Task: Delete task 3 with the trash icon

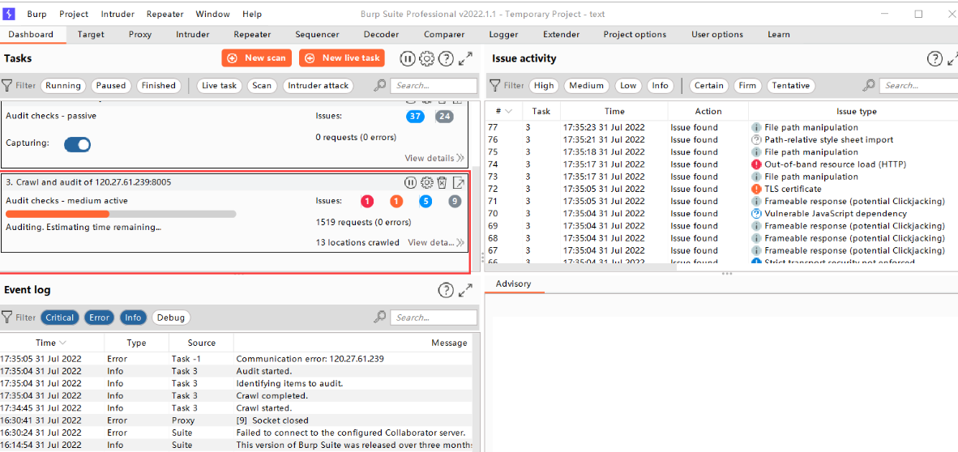Action: 443,182
